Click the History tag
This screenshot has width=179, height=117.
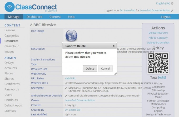[x=158, y=83]
